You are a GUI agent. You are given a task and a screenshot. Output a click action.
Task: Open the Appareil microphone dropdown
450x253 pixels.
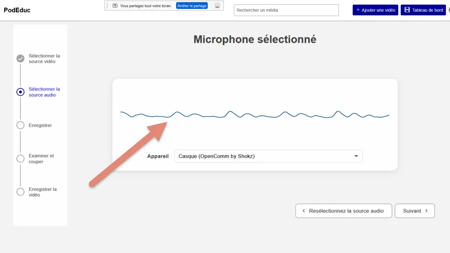tap(268, 156)
